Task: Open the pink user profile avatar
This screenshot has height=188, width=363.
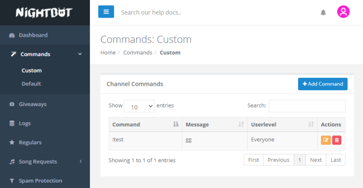Action: pos(343,12)
